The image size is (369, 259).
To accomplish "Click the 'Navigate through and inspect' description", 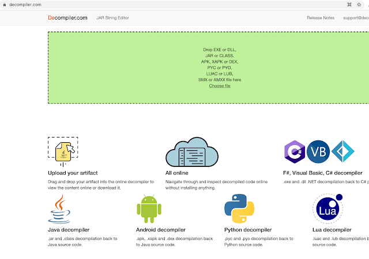I will pyautogui.click(x=217, y=185).
